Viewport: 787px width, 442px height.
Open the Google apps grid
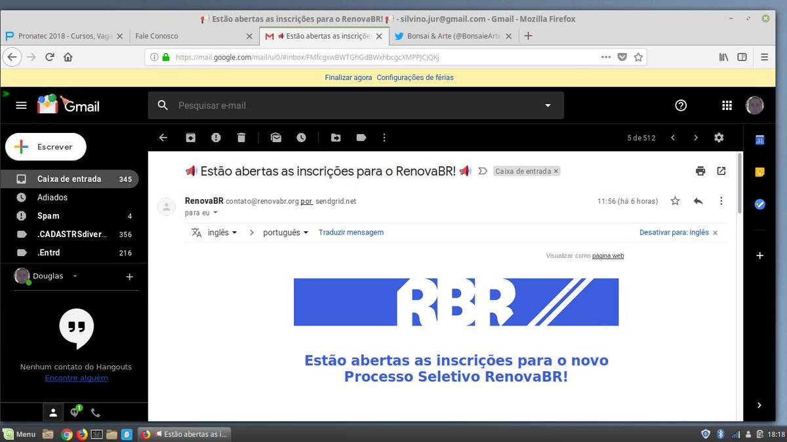[x=727, y=105]
